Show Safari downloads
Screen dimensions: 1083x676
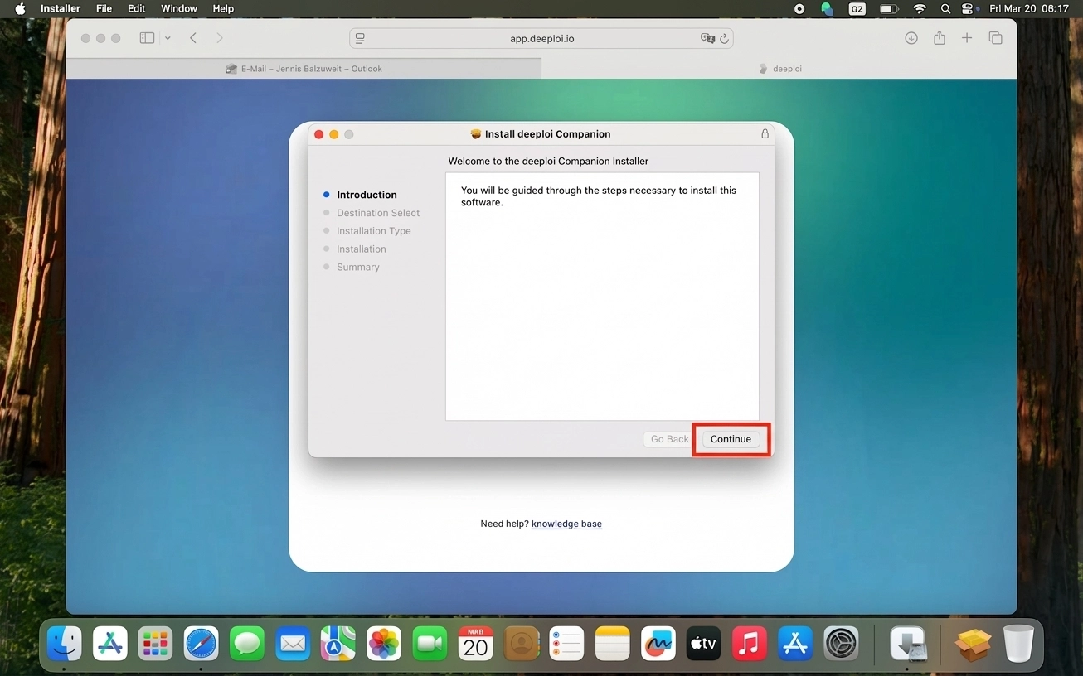click(911, 38)
